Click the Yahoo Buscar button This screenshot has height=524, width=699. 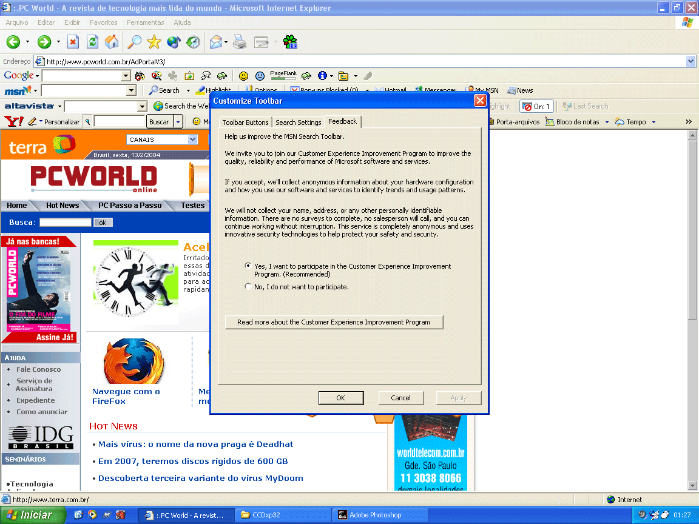[160, 122]
